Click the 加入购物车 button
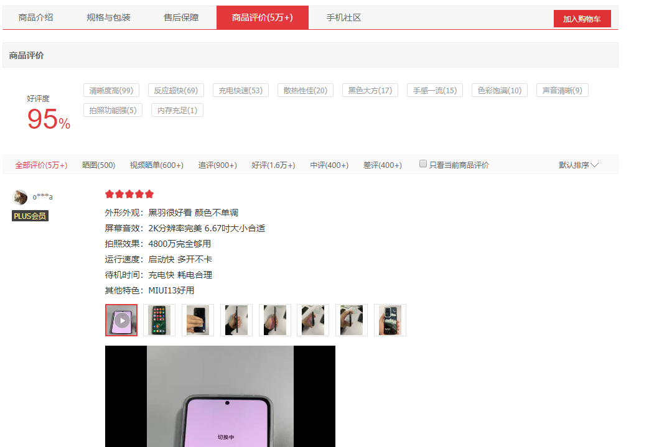The width and height of the screenshot is (649, 447). pos(582,18)
